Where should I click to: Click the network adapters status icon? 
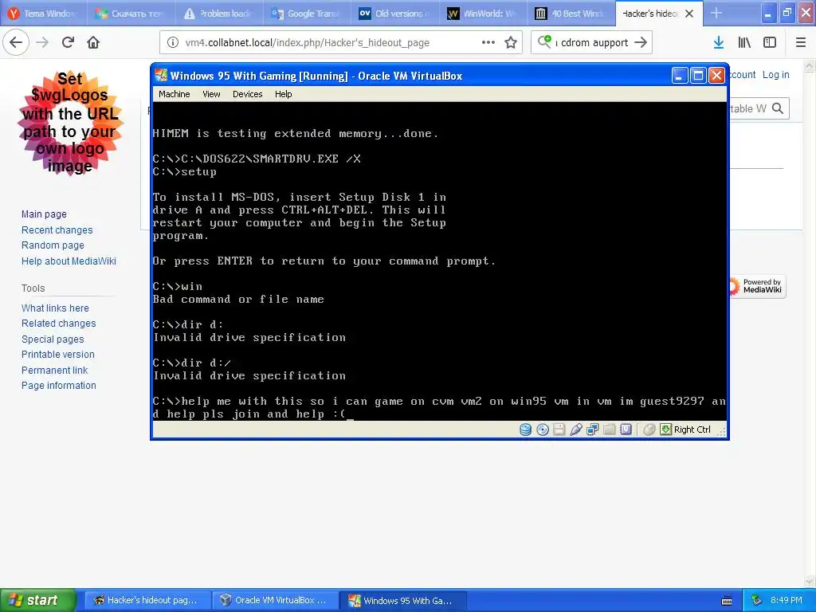tap(592, 430)
